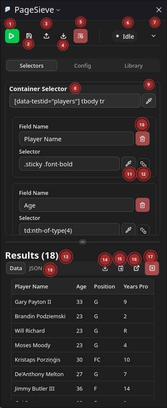The height and width of the screenshot is (408, 167).
Task: Click the Age column header
Action: click(x=81, y=286)
